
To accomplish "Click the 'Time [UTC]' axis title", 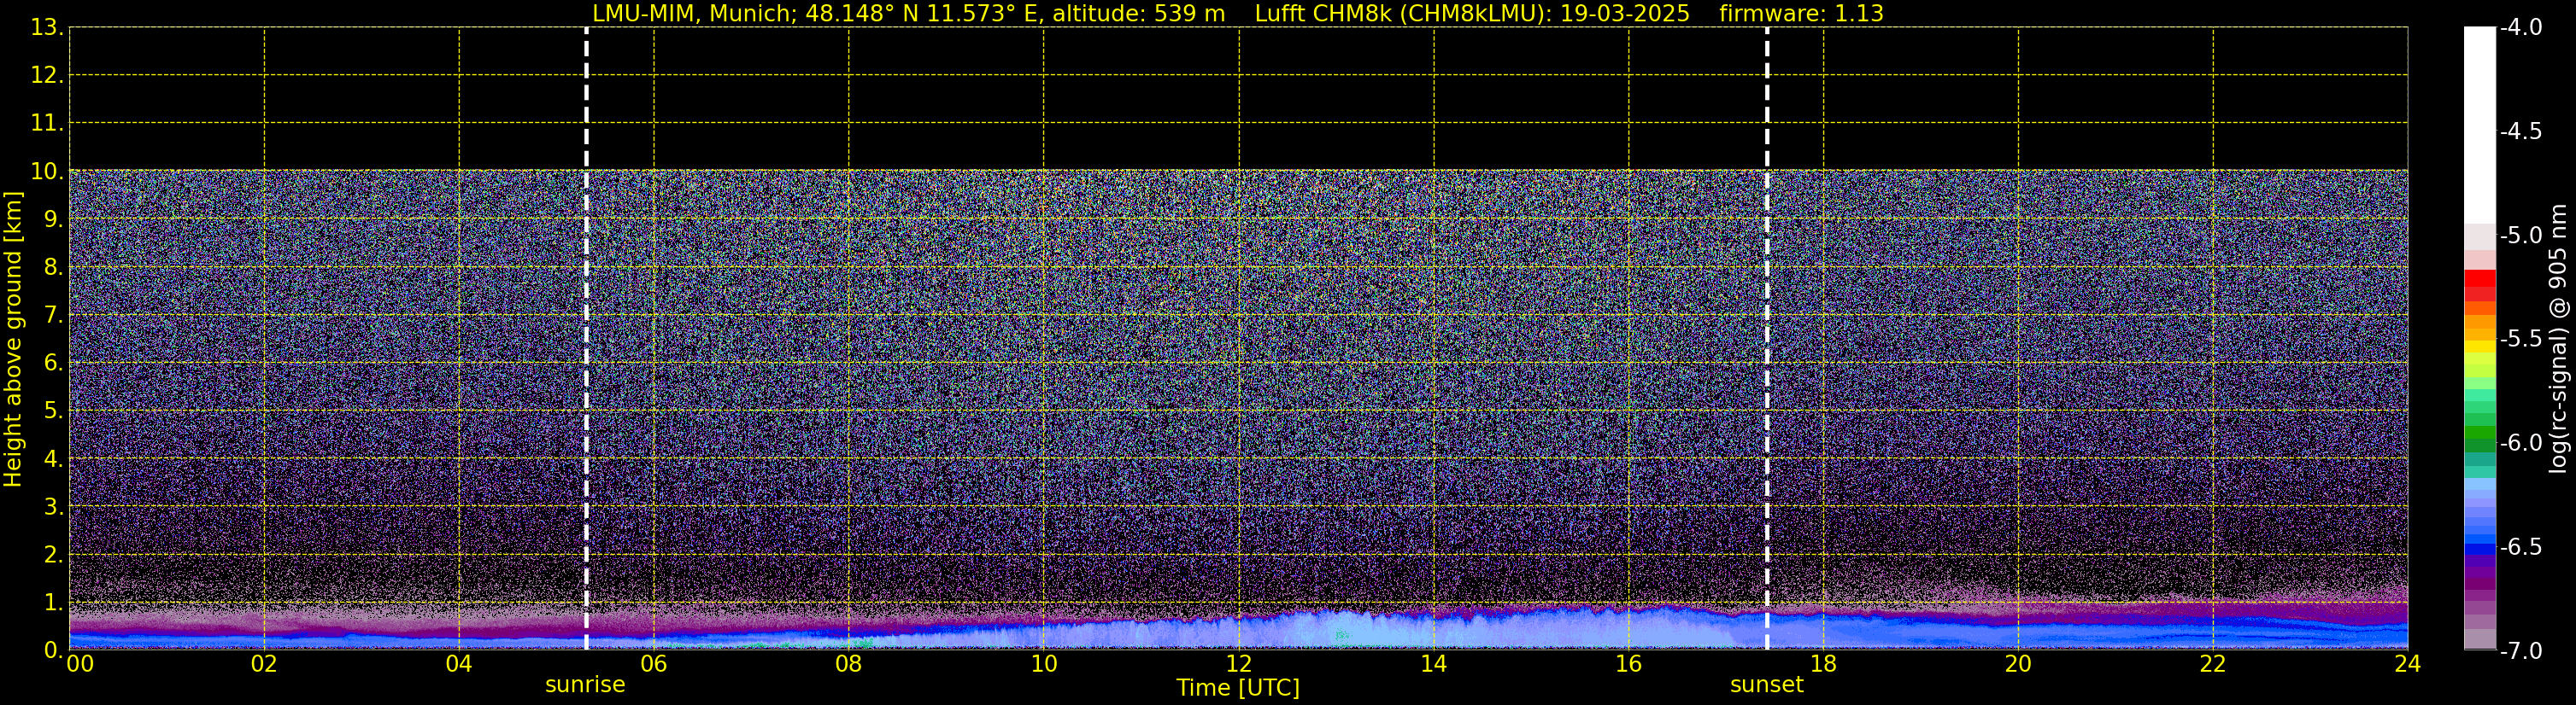I will point(1238,688).
